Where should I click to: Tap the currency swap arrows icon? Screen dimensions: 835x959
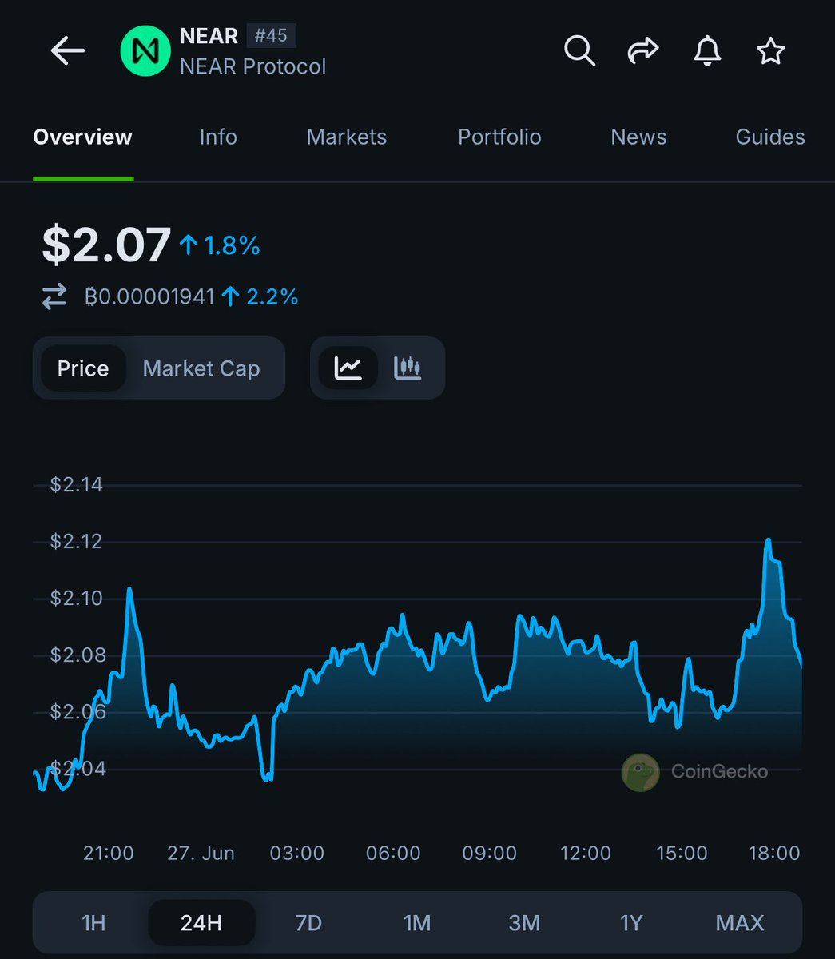click(54, 297)
